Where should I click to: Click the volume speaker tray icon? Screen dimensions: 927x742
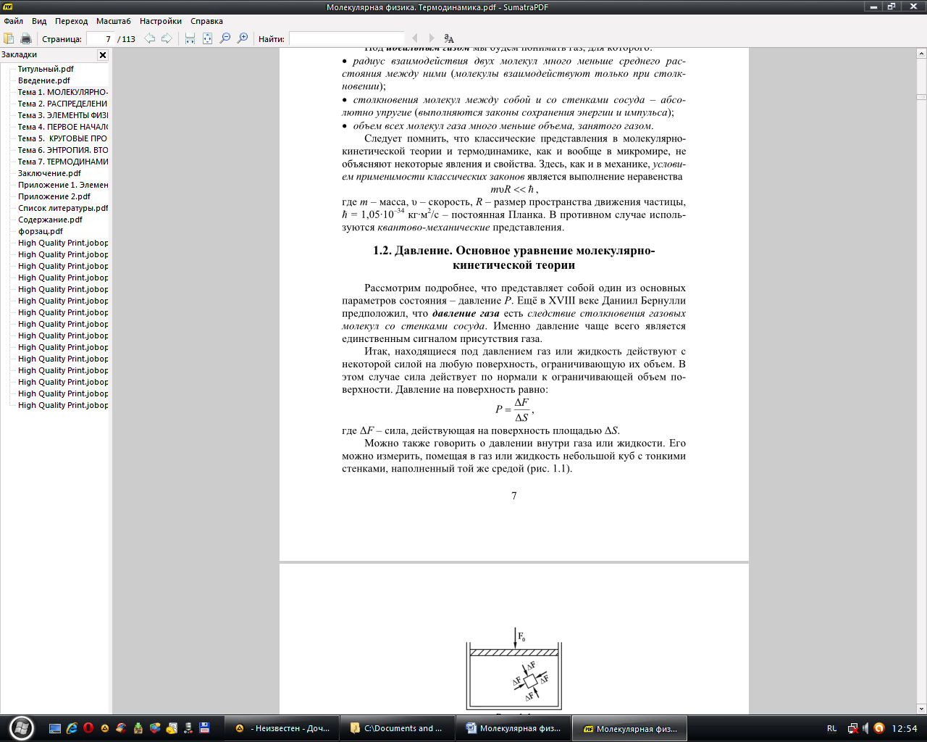pos(865,728)
